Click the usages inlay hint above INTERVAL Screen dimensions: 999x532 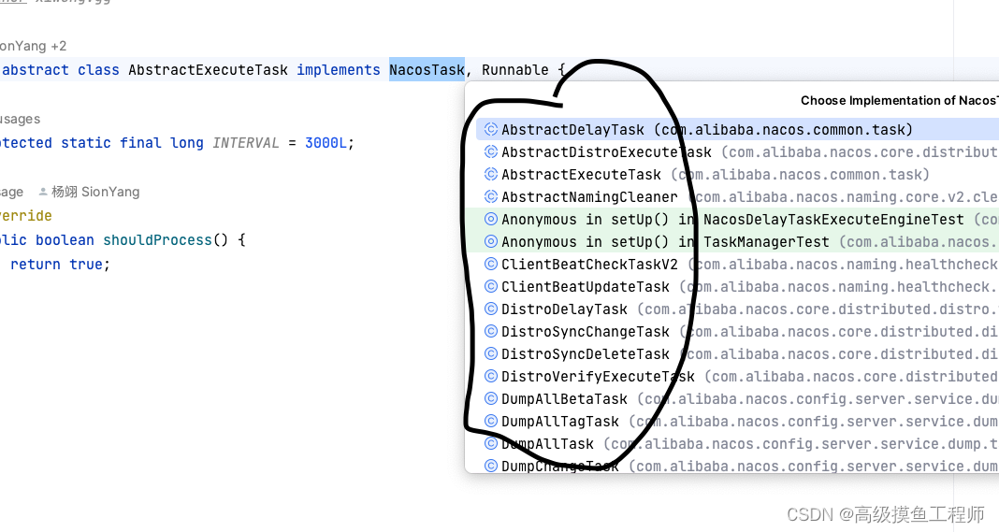(x=20, y=119)
